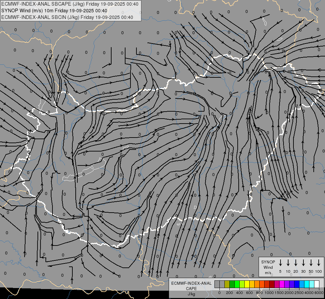Click the 4000 tick on CAPE scale
This screenshot has width=325, height=299.
pyautogui.click(x=309, y=293)
